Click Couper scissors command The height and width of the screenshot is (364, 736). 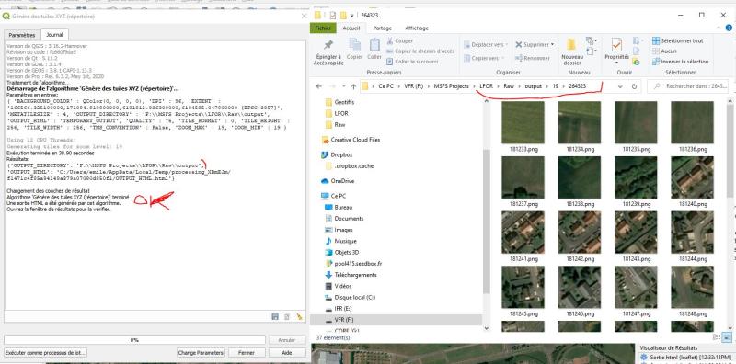pos(400,40)
